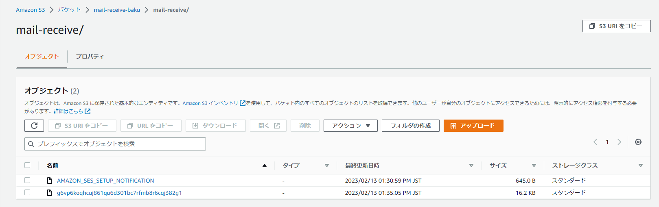The height and width of the screenshot is (207, 659).
Task: Sort ascending by 名前 arrow
Action: pos(265,166)
